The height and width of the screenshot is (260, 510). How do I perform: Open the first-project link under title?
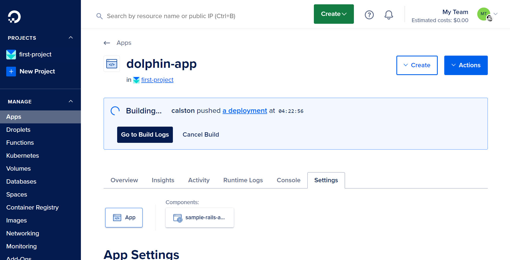coord(157,80)
